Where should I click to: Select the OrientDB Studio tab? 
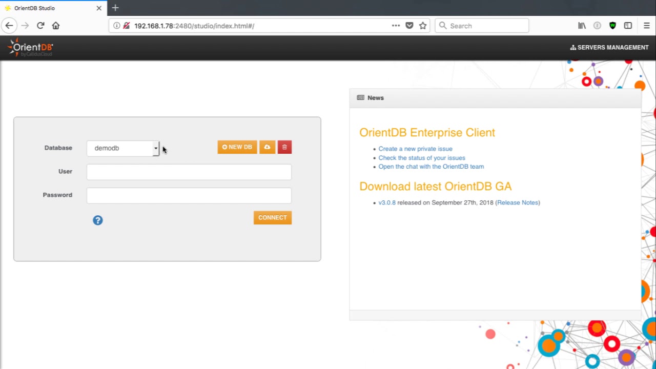coord(53,8)
